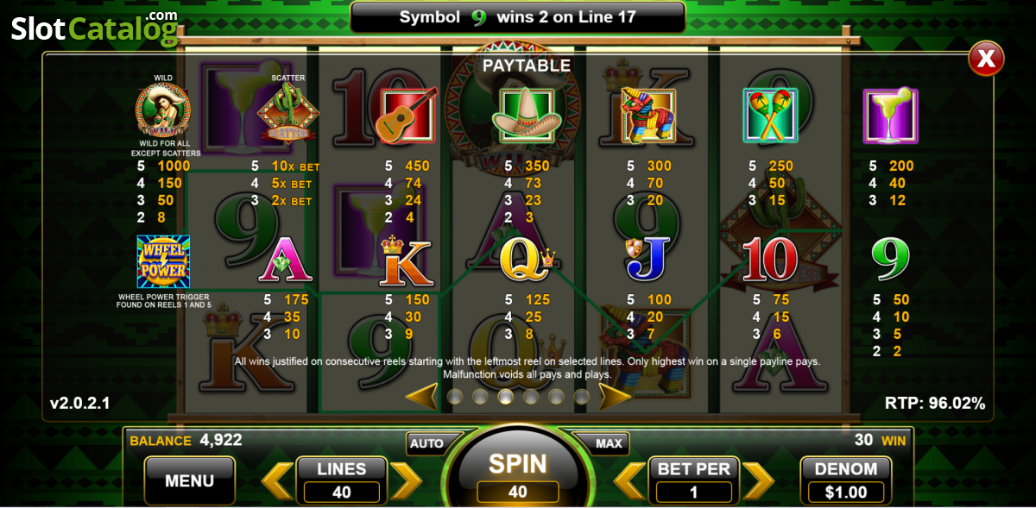Go to previous paytable page arrow

click(x=421, y=397)
